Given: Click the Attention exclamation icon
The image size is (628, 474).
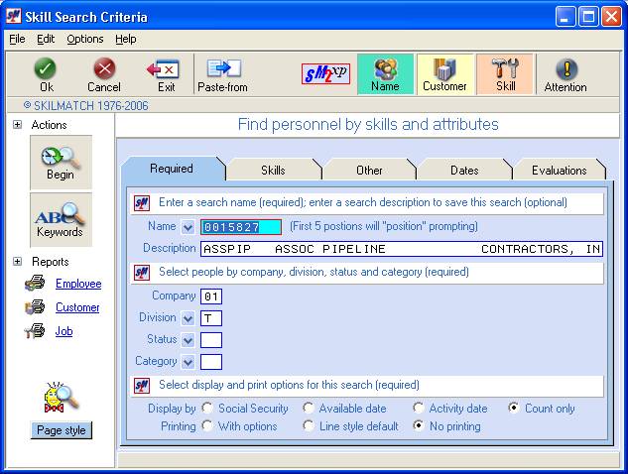Looking at the screenshot, I should click(x=566, y=68).
